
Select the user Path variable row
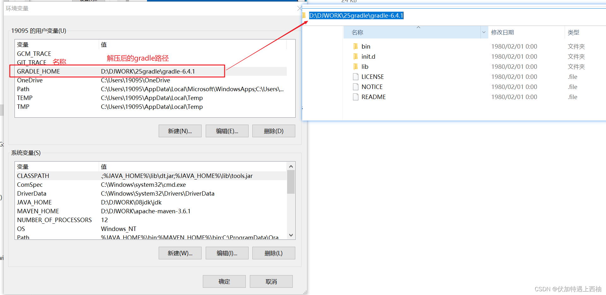pyautogui.click(x=151, y=89)
